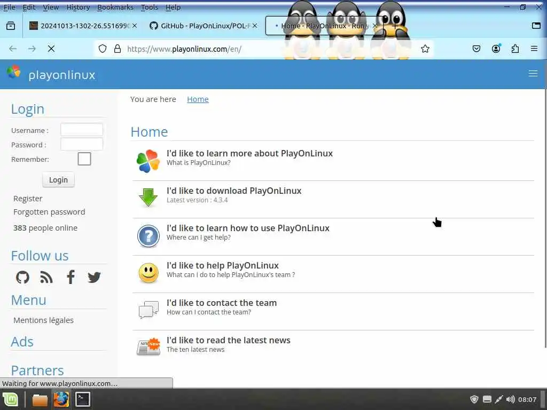This screenshot has width=547, height=410.
Task: Click the volume speaker tray icon
Action: (x=510, y=399)
